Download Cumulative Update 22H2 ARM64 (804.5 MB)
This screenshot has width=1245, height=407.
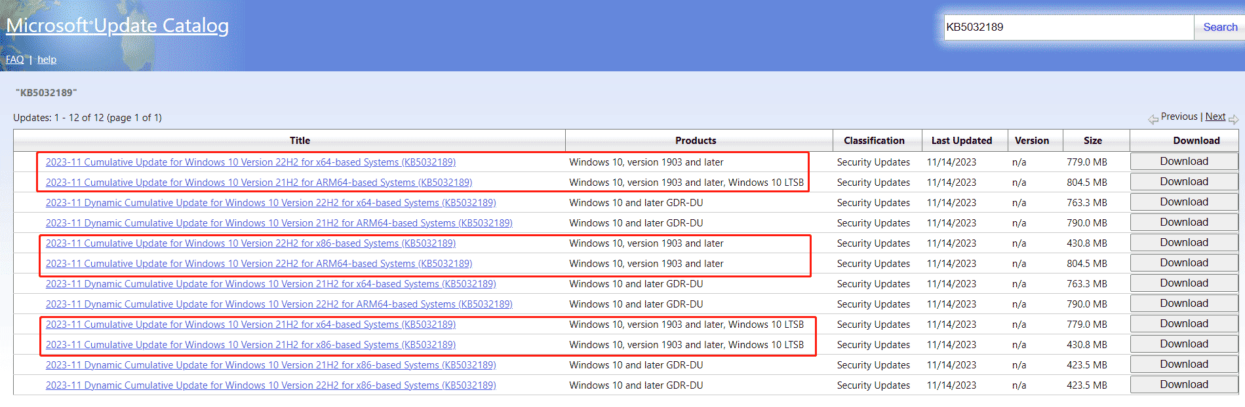pyautogui.click(x=1184, y=263)
